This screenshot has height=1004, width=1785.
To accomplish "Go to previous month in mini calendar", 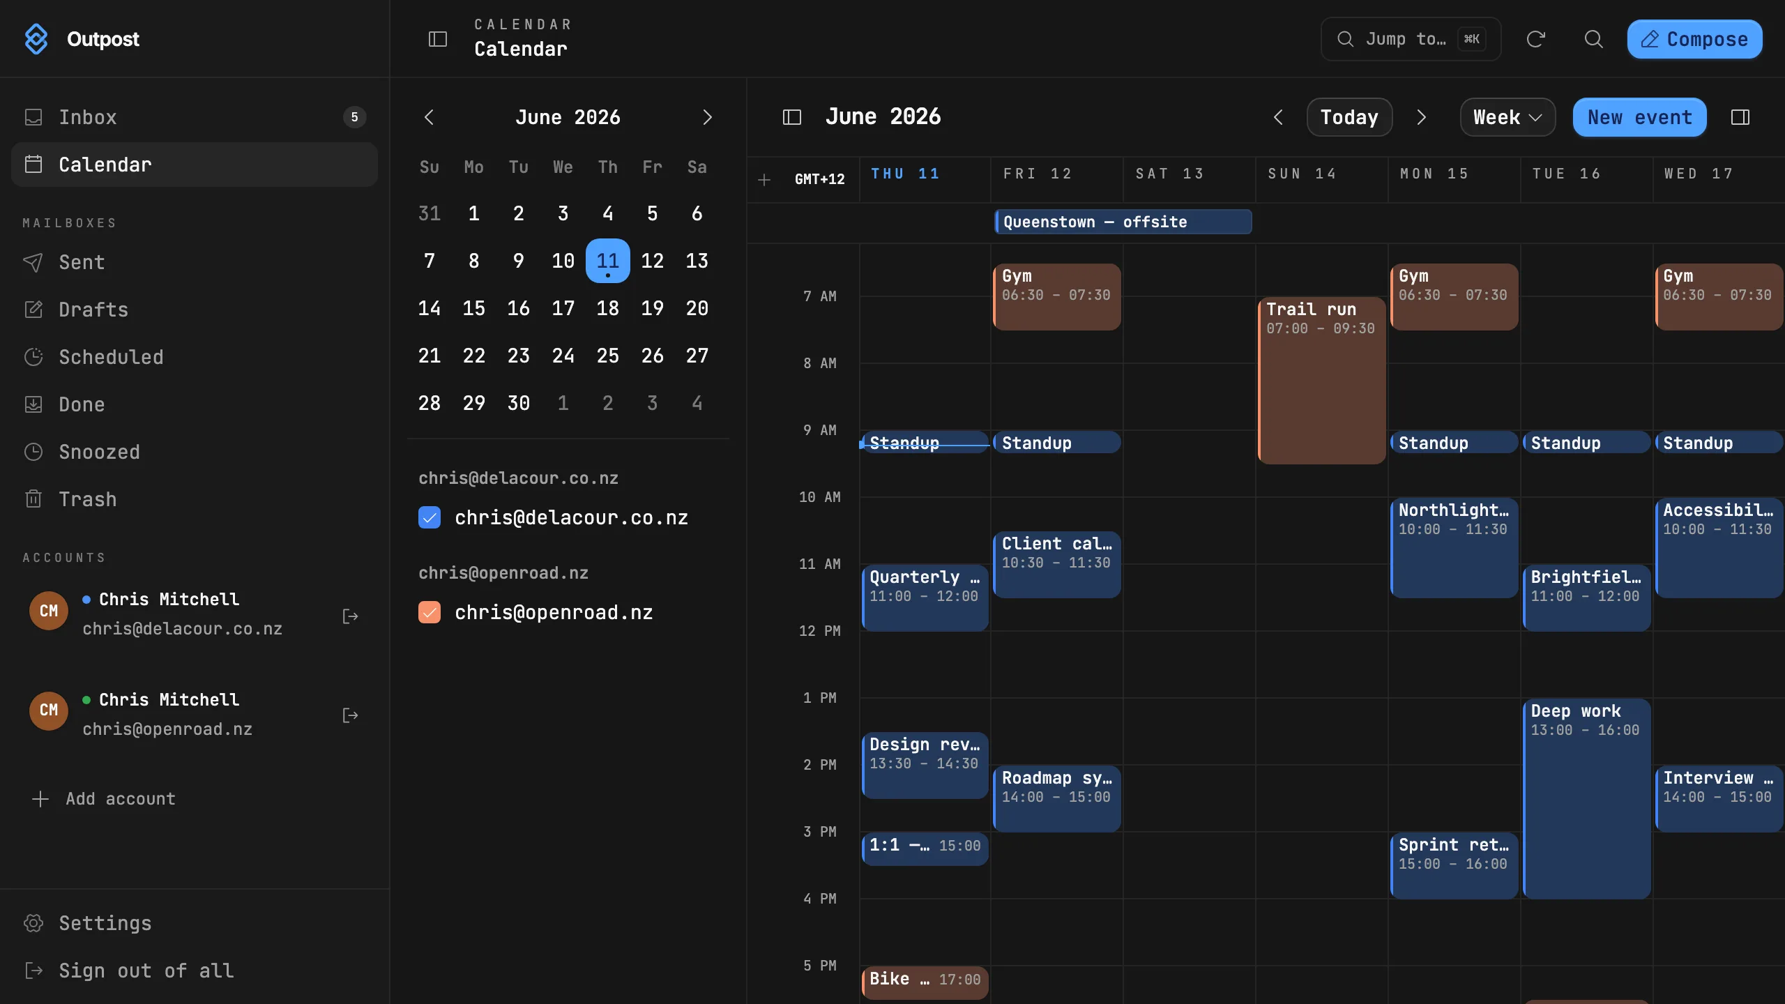I will (x=430, y=117).
